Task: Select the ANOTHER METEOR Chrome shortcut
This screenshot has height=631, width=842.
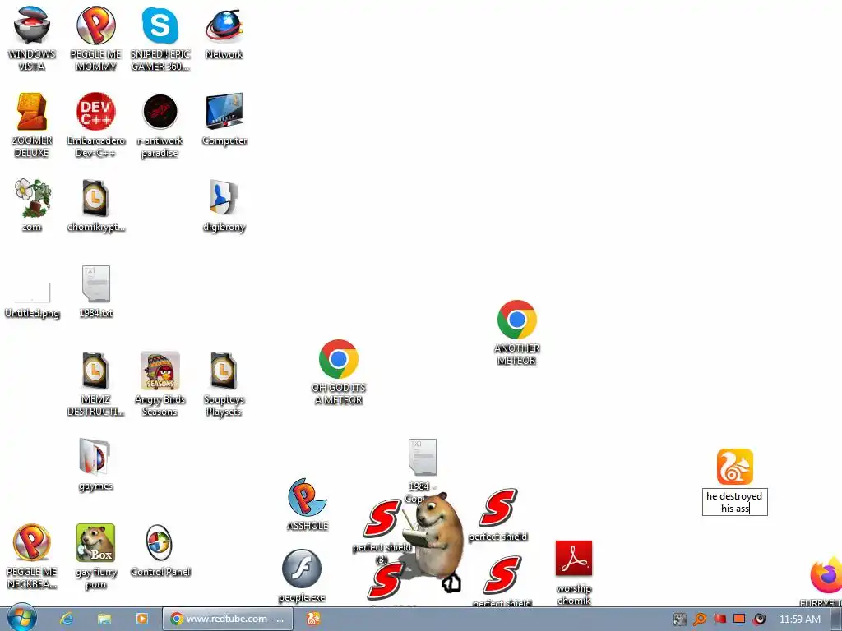Action: coord(516,320)
